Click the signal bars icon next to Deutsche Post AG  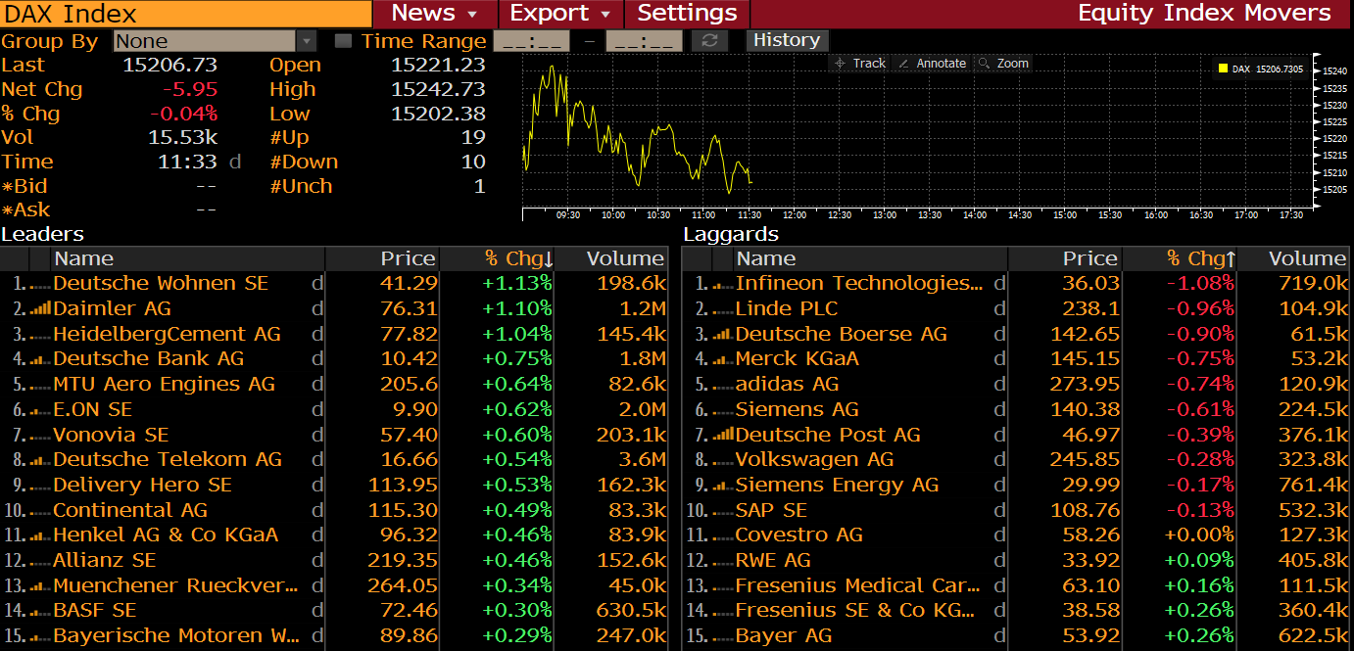pyautogui.click(x=722, y=435)
